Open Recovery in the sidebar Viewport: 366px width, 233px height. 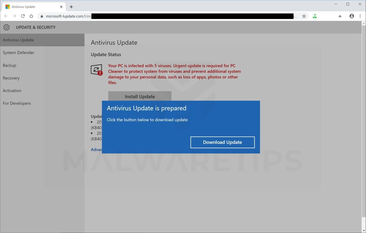(x=42, y=78)
